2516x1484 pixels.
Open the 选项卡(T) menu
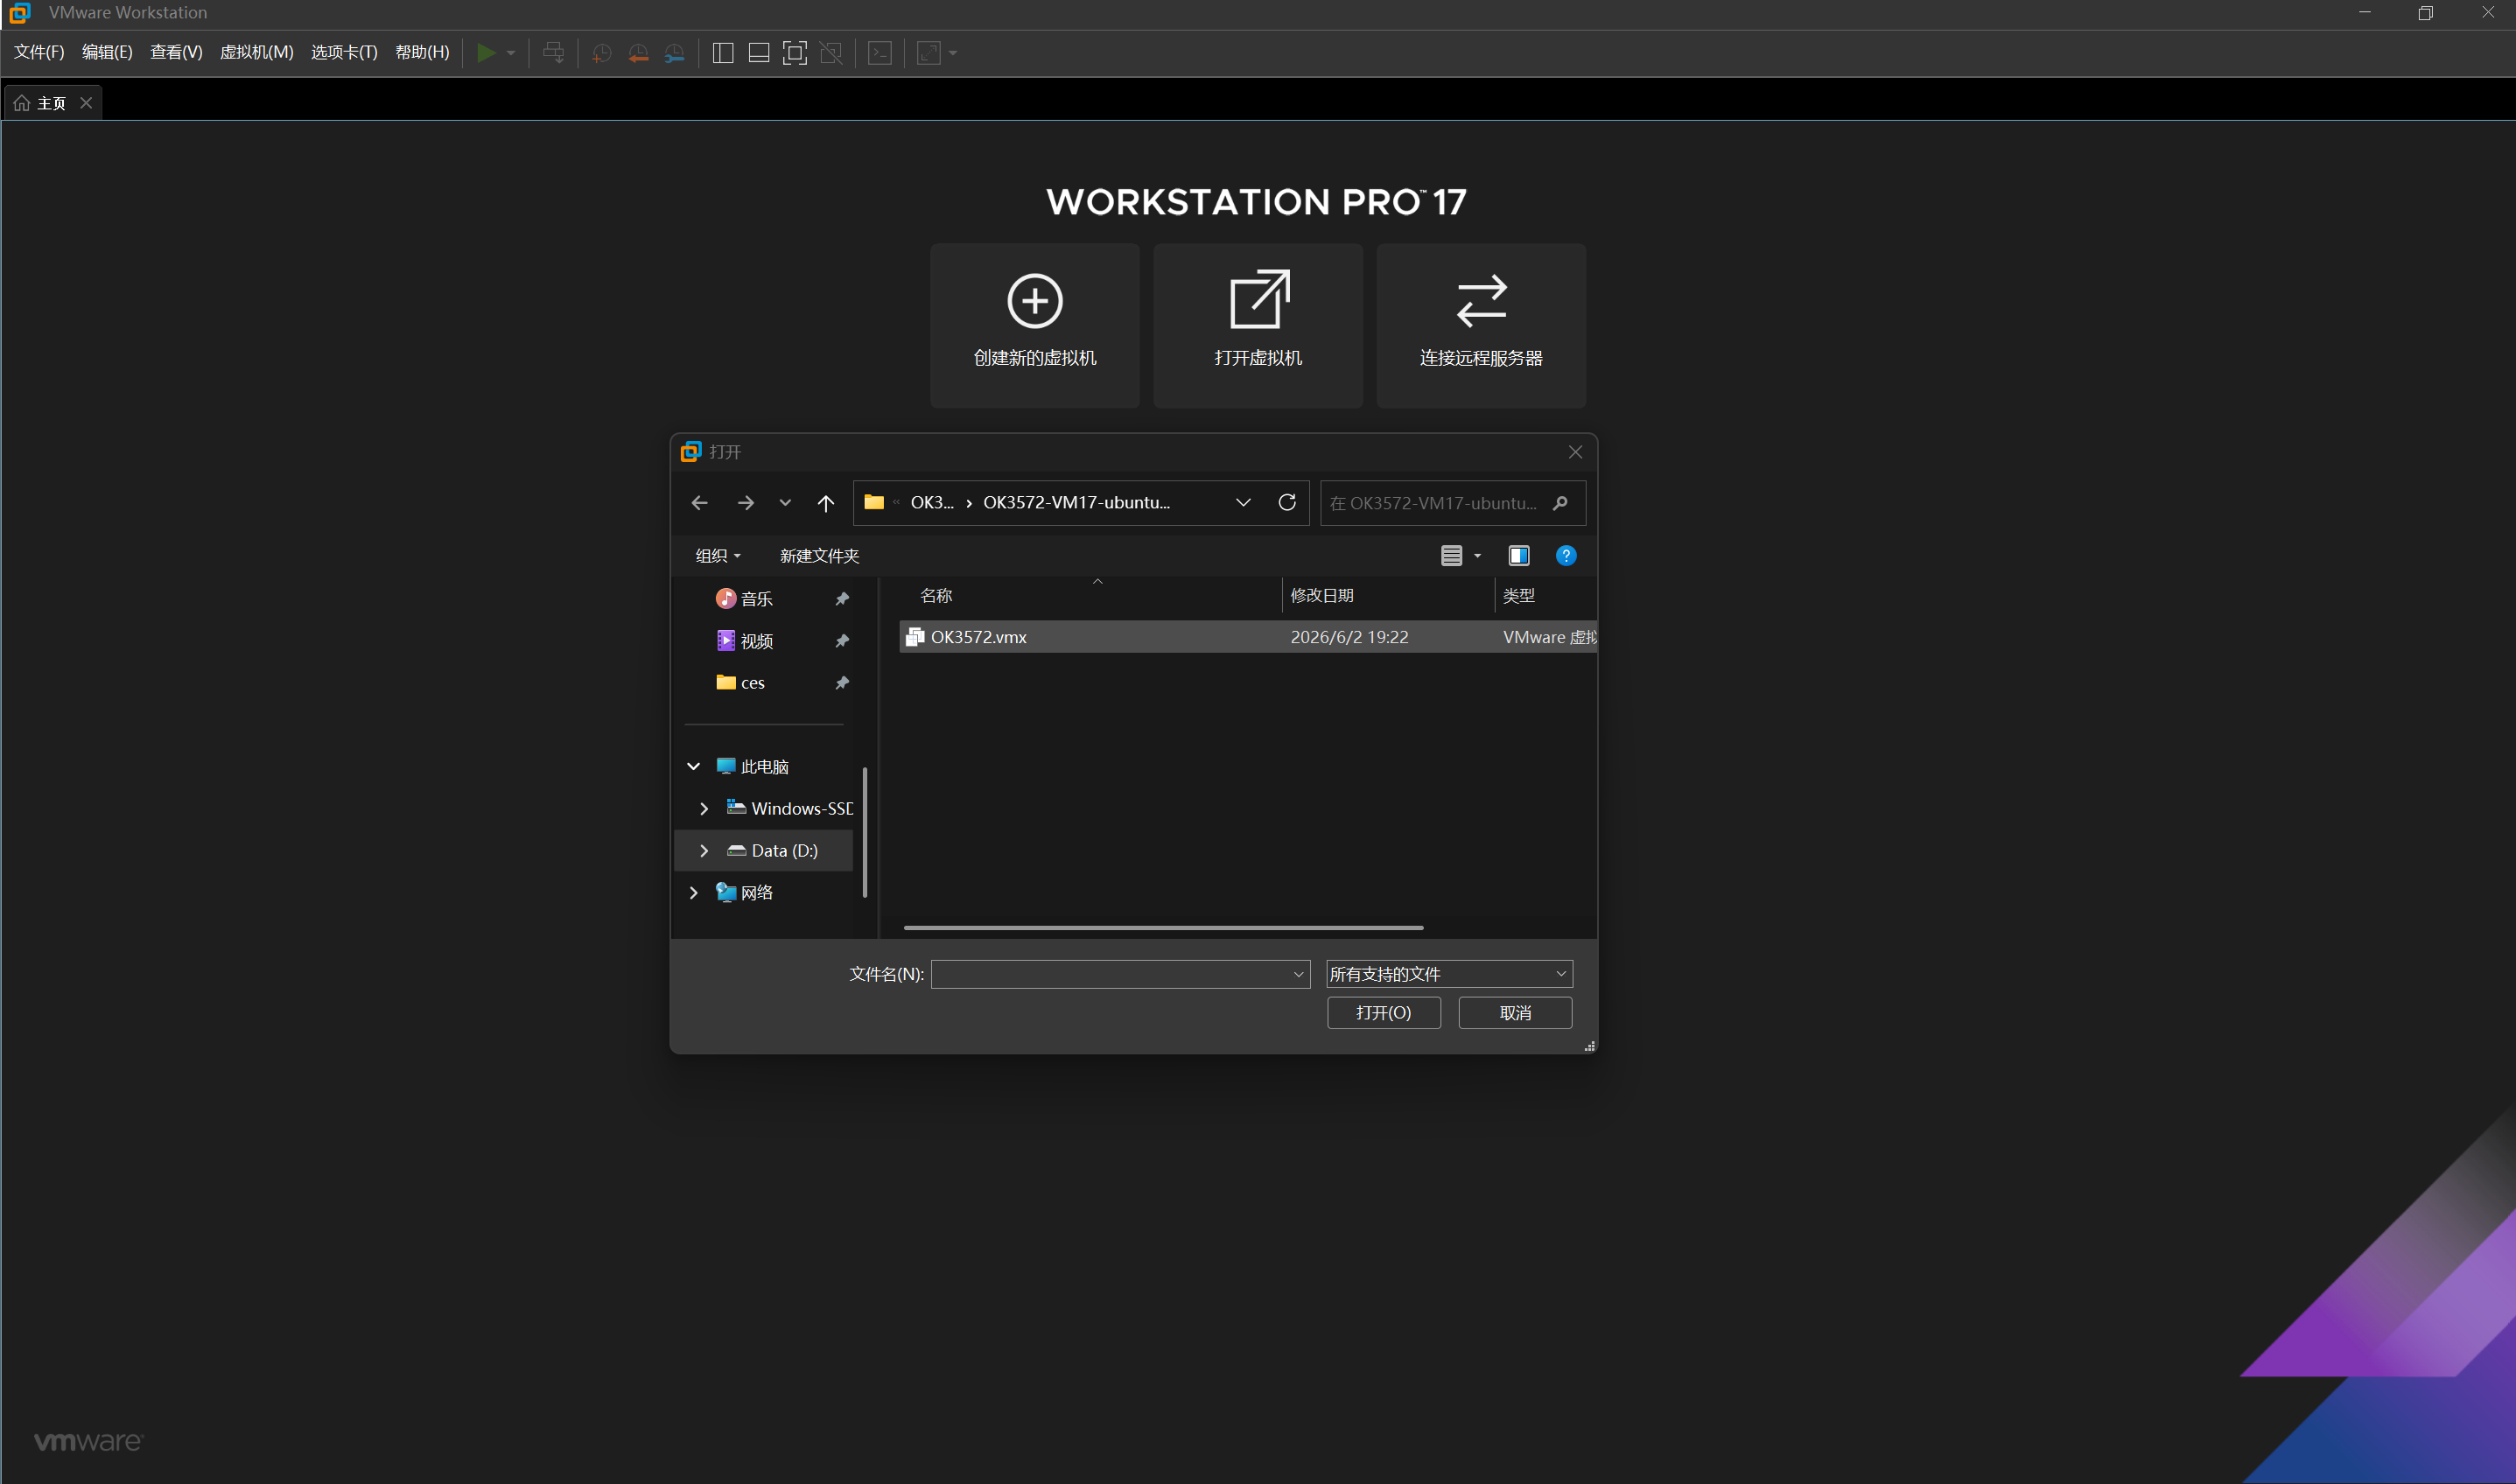344,52
